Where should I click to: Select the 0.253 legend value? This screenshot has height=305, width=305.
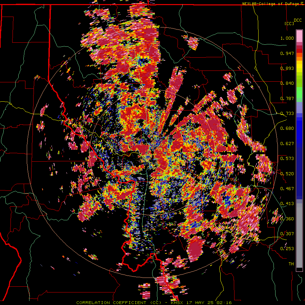tap(287, 249)
